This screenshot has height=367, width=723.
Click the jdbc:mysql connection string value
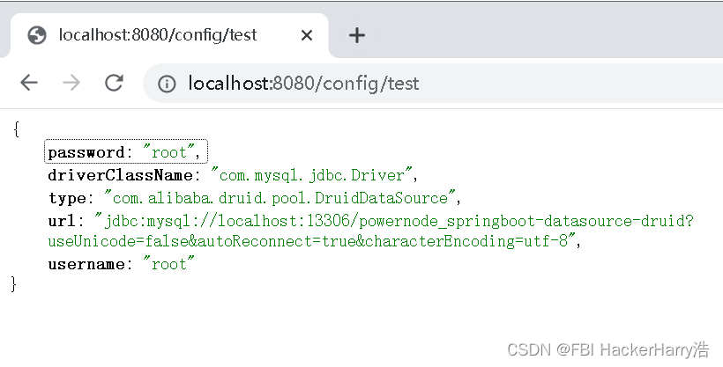tap(399, 219)
